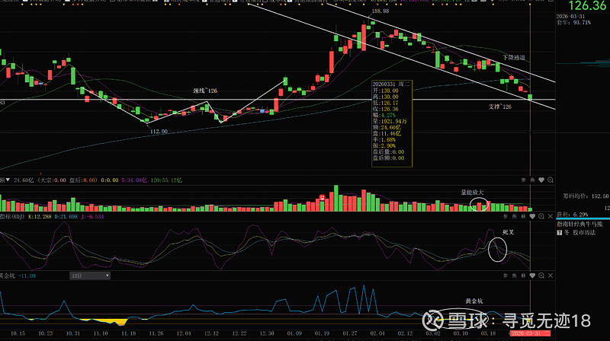
Task: Favorite the volume panel indicator heart
Action: [541, 180]
